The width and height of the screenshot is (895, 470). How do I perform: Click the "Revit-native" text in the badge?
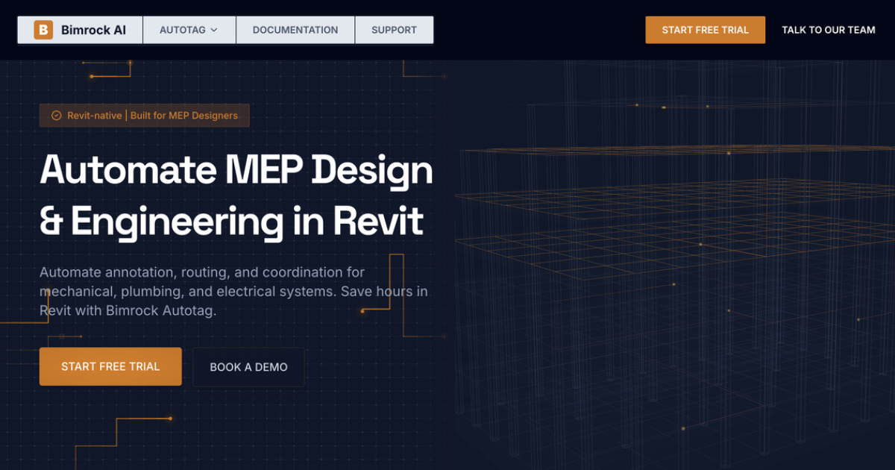[x=95, y=116]
